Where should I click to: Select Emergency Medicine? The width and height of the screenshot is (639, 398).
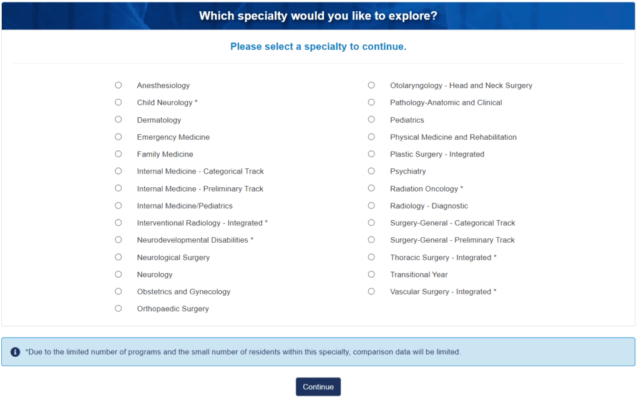pyautogui.click(x=118, y=137)
